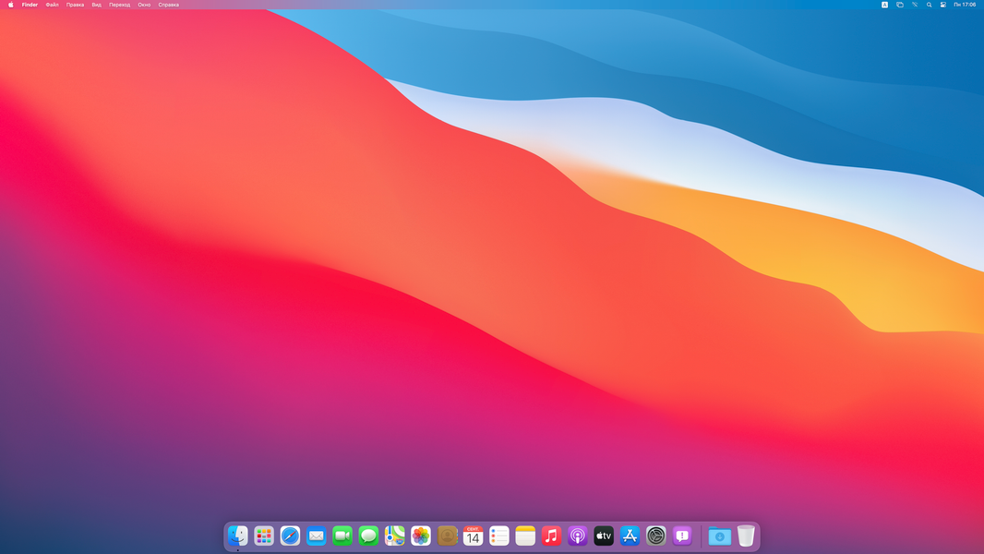Click the disabled Wi-Fi status icon
The width and height of the screenshot is (984, 554).
tap(915, 5)
